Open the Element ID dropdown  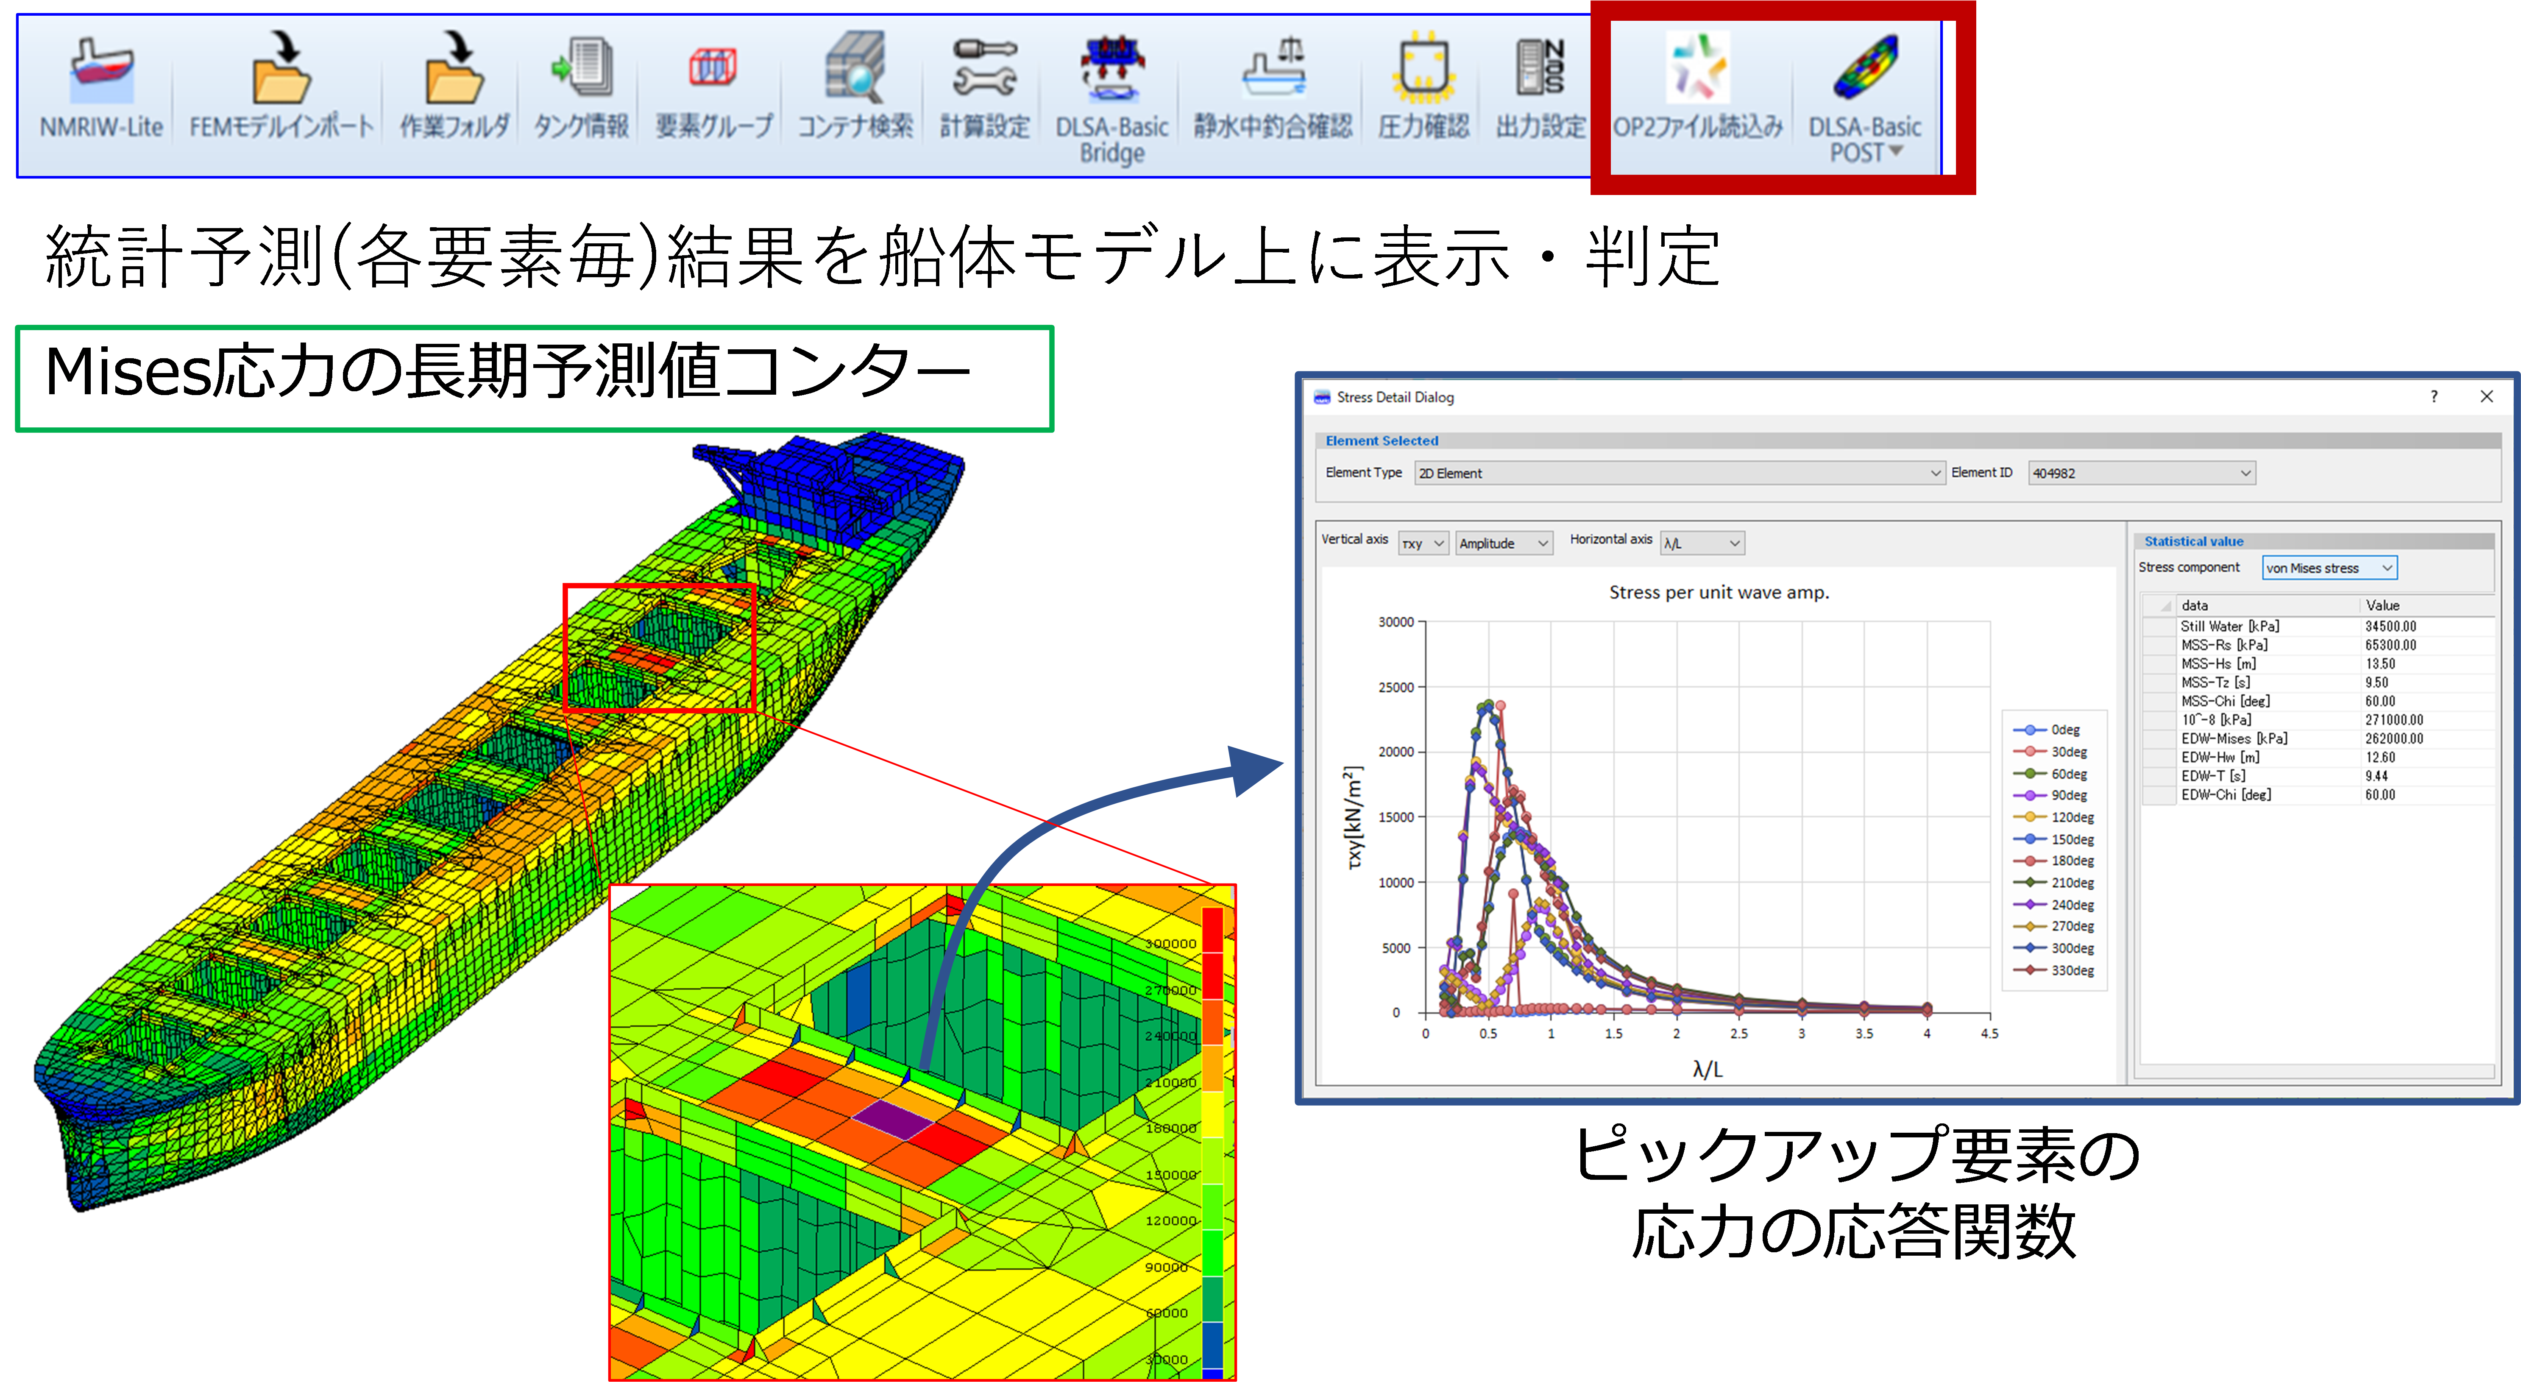click(x=2142, y=473)
